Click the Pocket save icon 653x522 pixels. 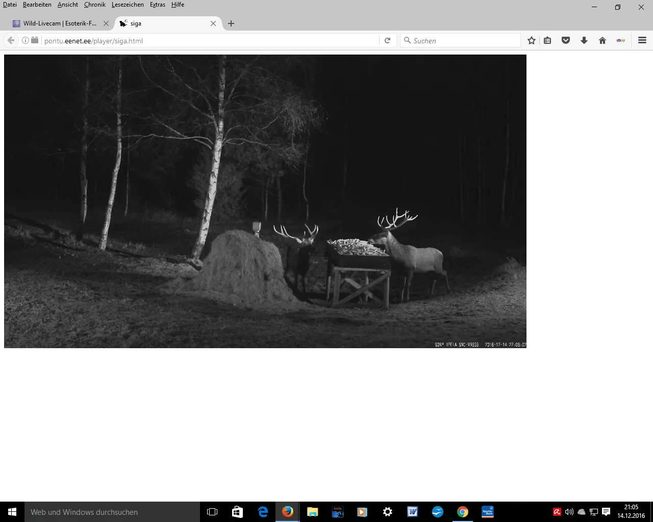[566, 41]
